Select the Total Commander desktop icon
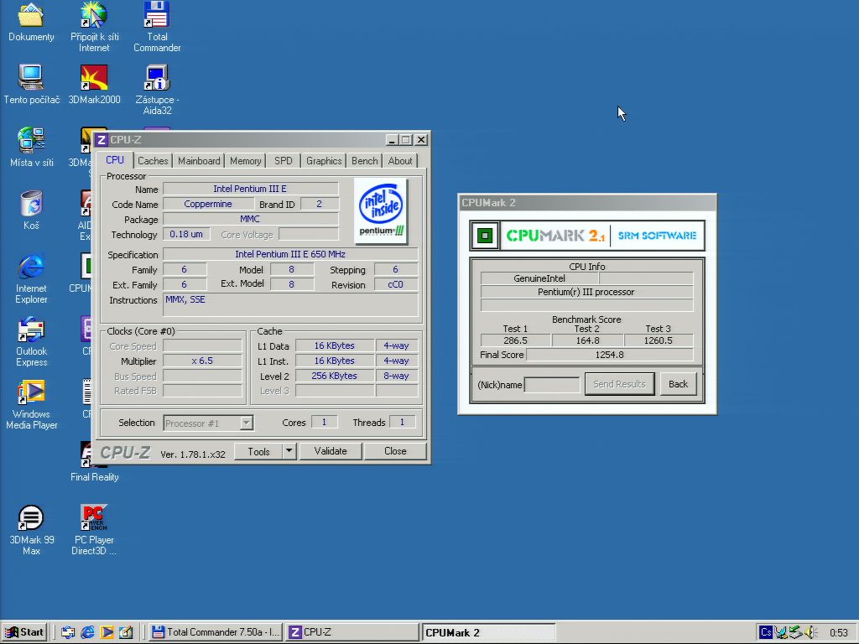This screenshot has width=859, height=644. coord(157,26)
